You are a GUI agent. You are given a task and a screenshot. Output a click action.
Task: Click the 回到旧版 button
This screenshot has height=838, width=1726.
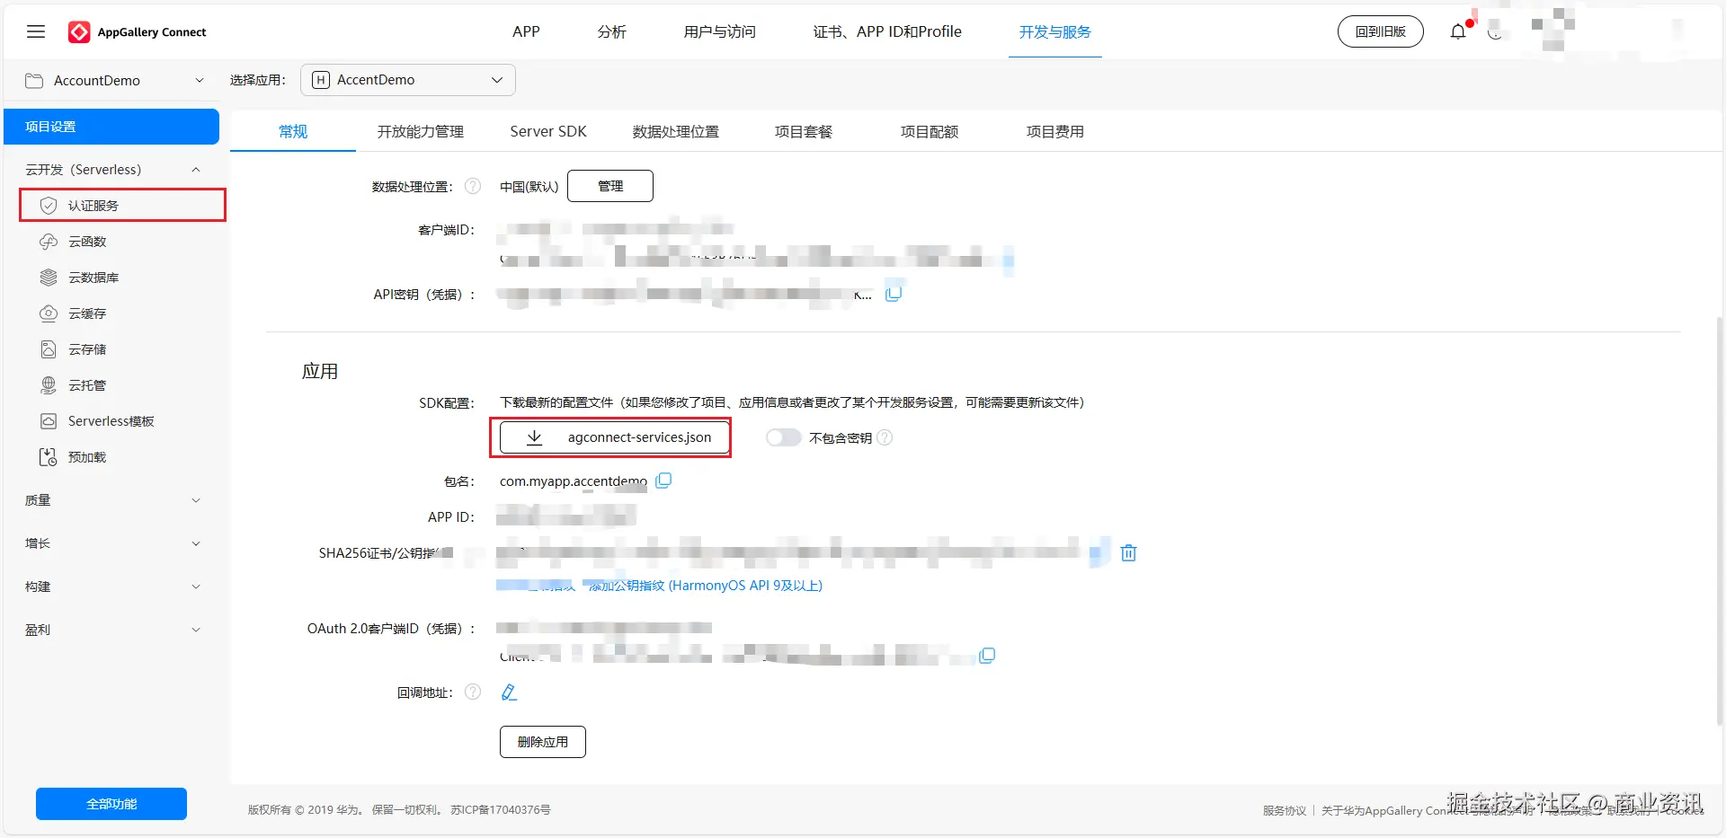(x=1381, y=31)
